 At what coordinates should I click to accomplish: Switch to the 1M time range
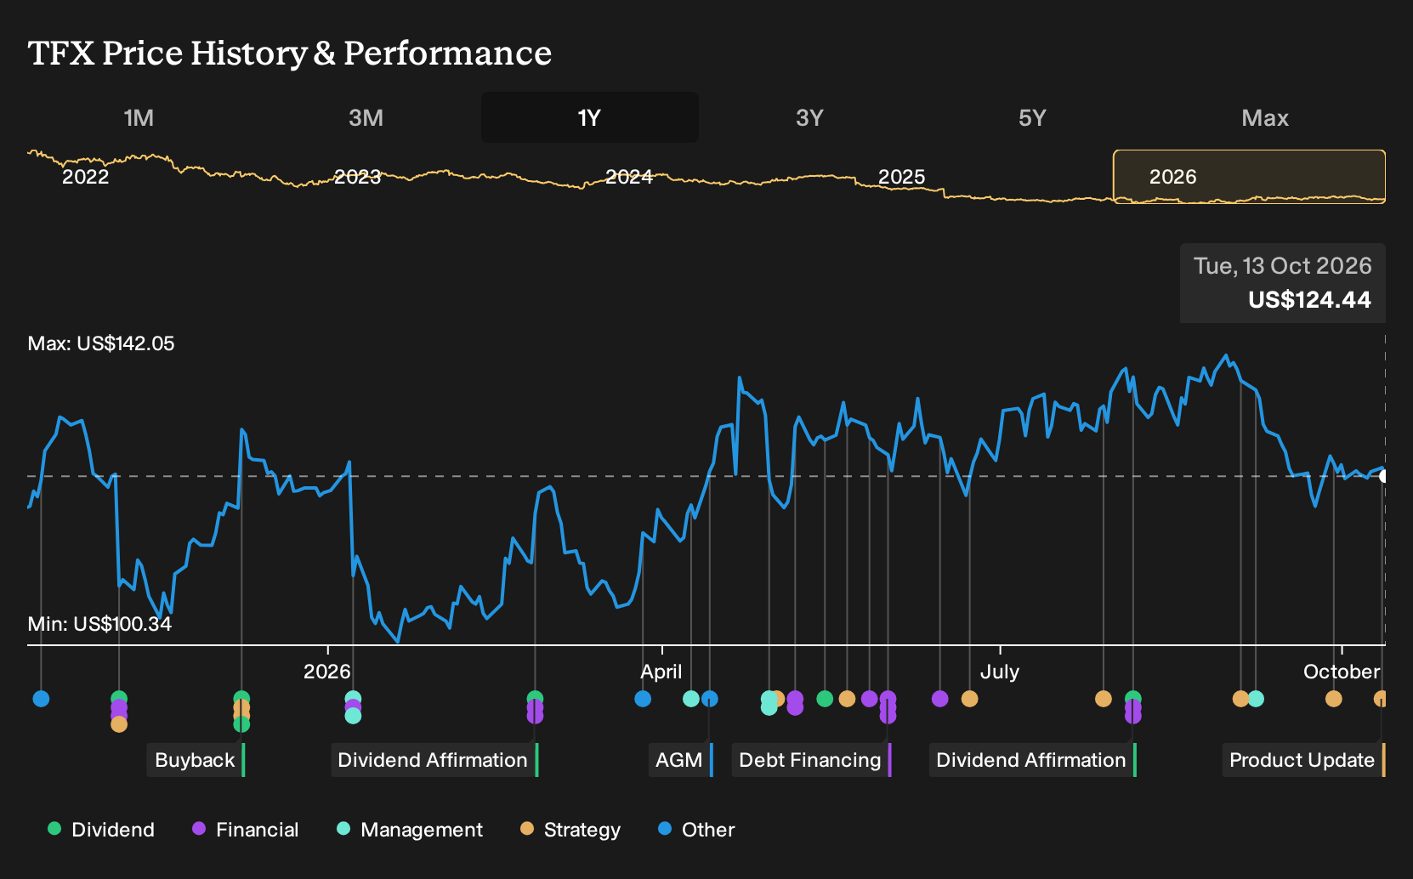coord(139,117)
